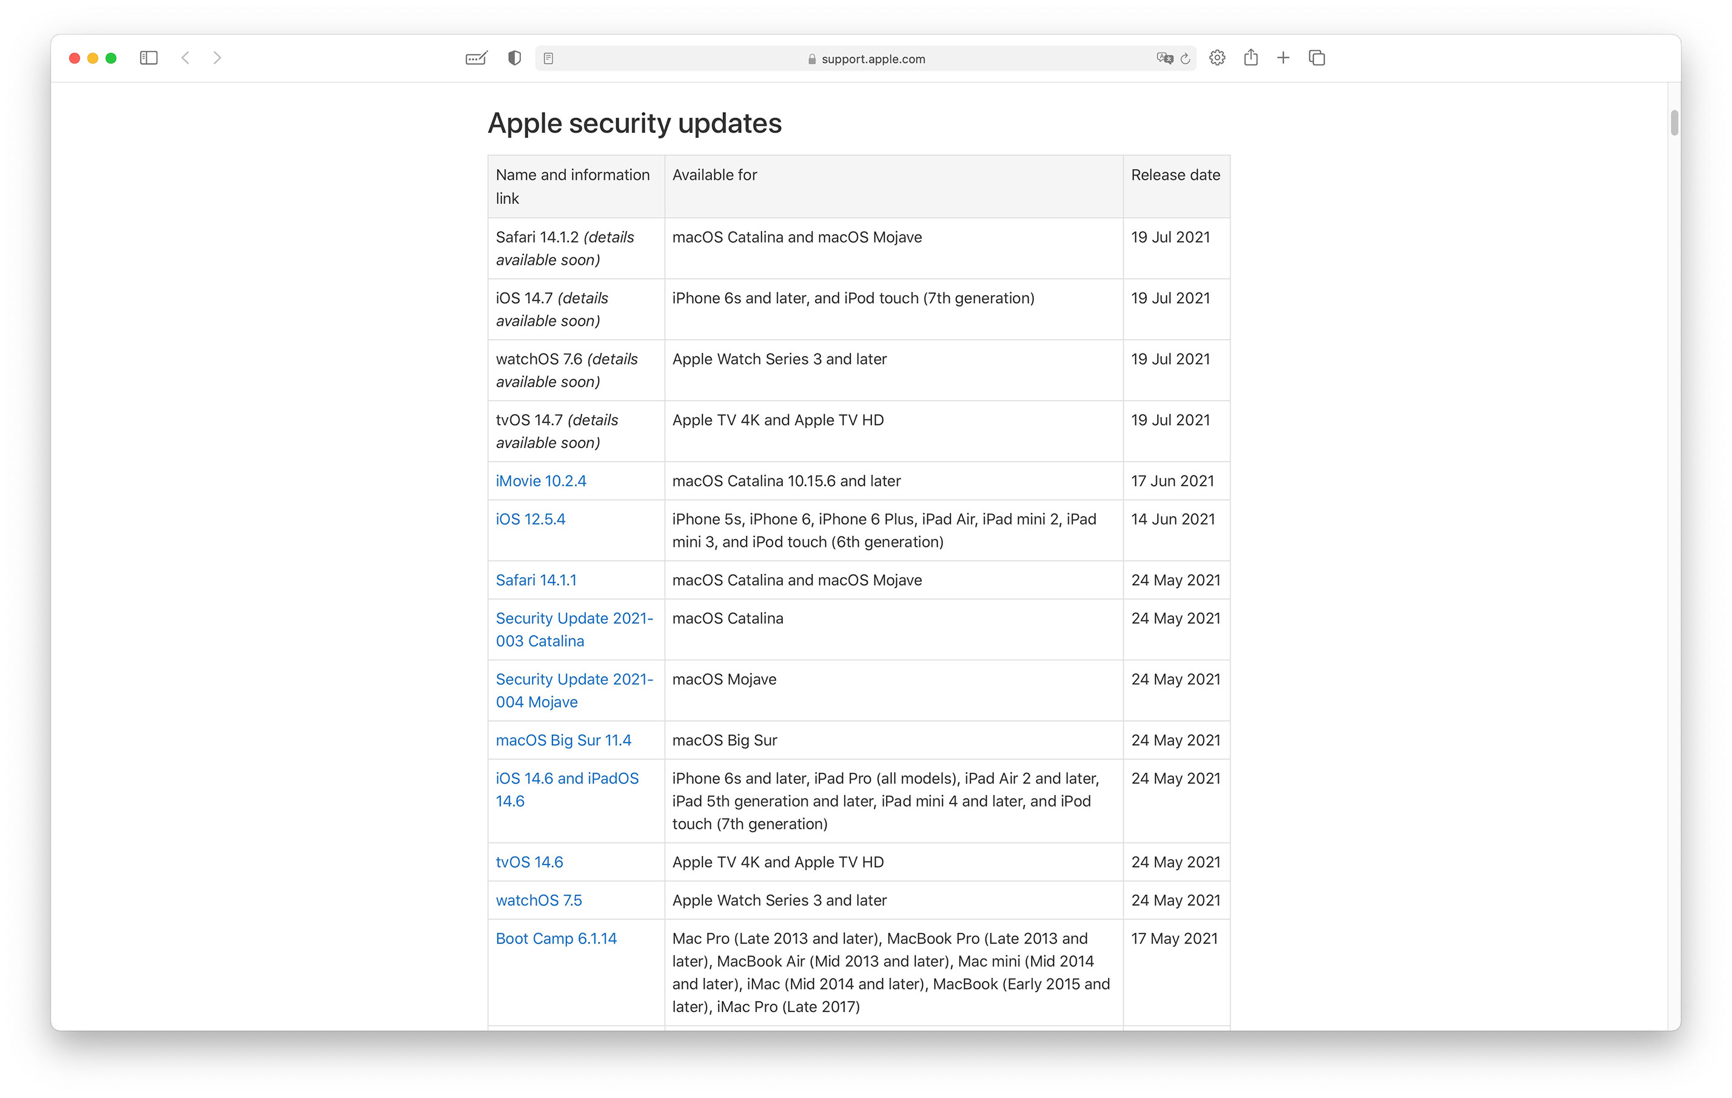Screen dimensions: 1732x1098
Task: Click 'iPhone 6s and later, and iPod touch' cell
Action: [x=894, y=309]
